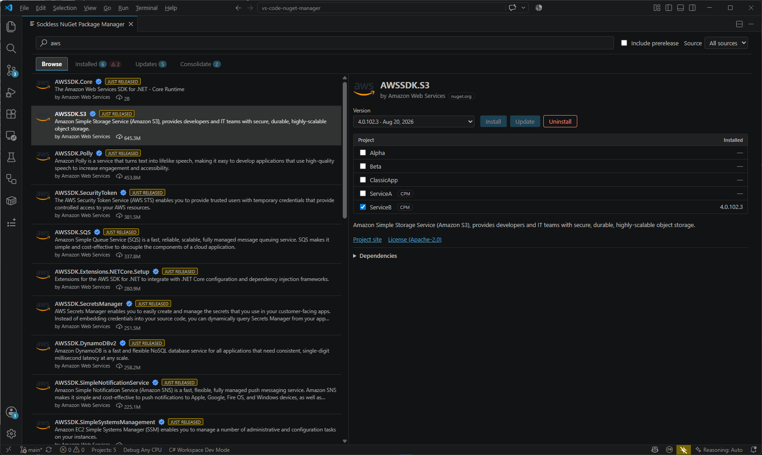
Task: Click the Update button
Action: click(525, 121)
